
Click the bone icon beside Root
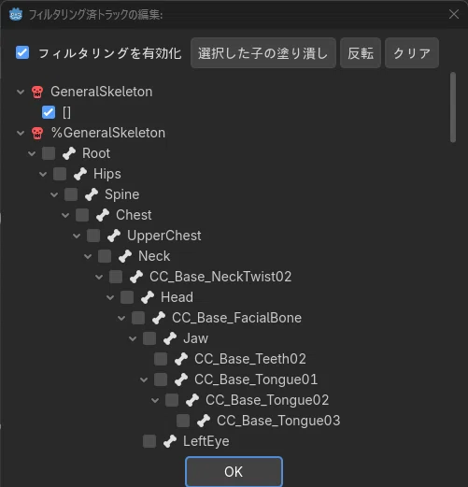tap(69, 153)
